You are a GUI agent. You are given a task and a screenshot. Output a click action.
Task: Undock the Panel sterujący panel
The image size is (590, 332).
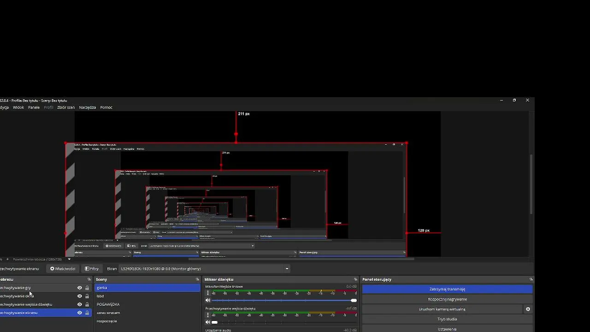click(x=531, y=279)
